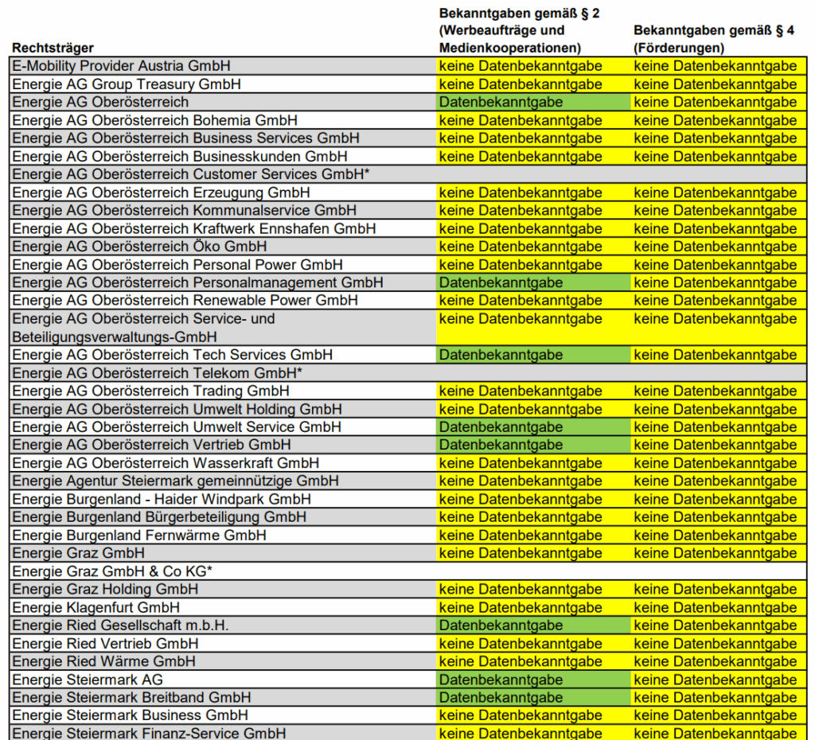This screenshot has height=740, width=815.
Task: Click § 4 cell for Kraftwerk Ennshafen GmbH
Action: (719, 228)
